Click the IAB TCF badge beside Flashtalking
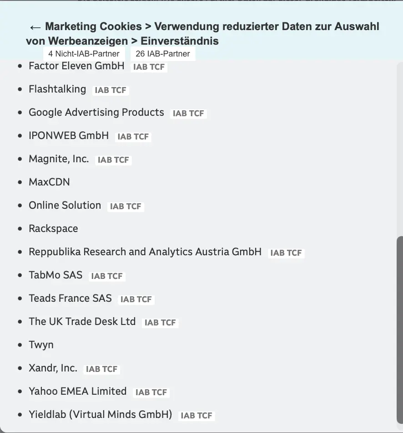 [x=111, y=90]
